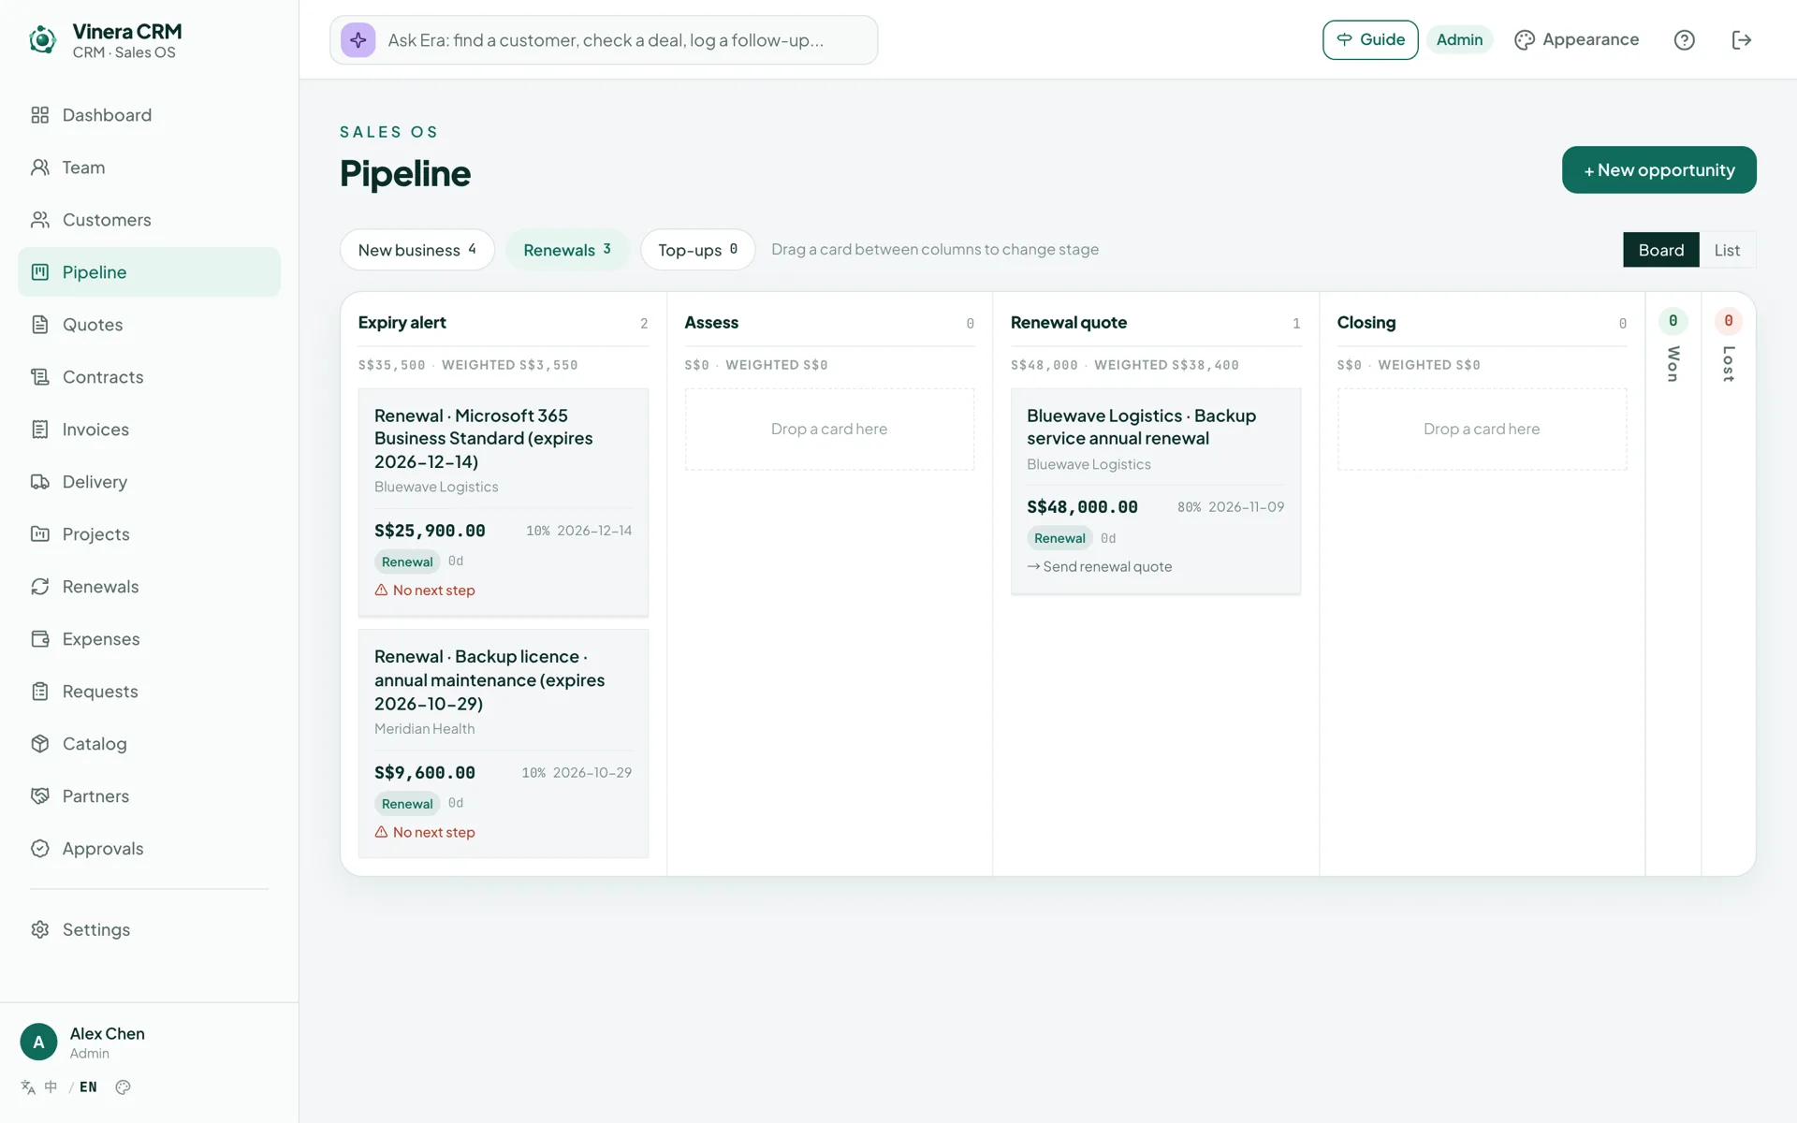Screen dimensions: 1797x1123
Task: Switch language to EN
Action: coord(88,1087)
